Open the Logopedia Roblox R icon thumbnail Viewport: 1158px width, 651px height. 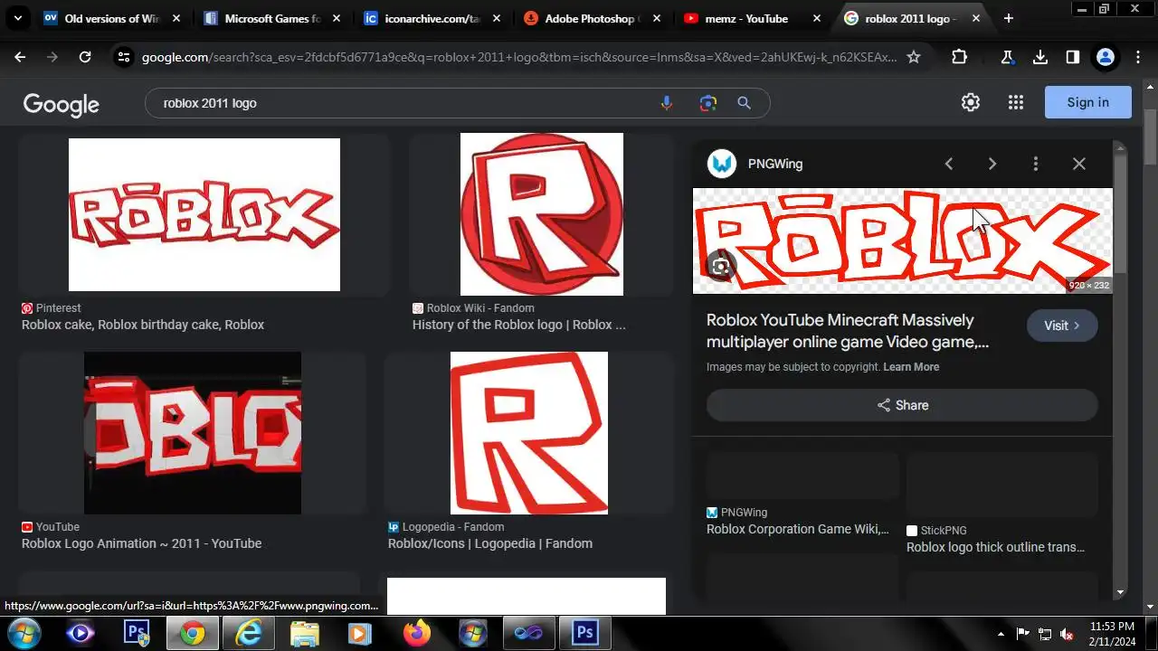click(x=529, y=433)
